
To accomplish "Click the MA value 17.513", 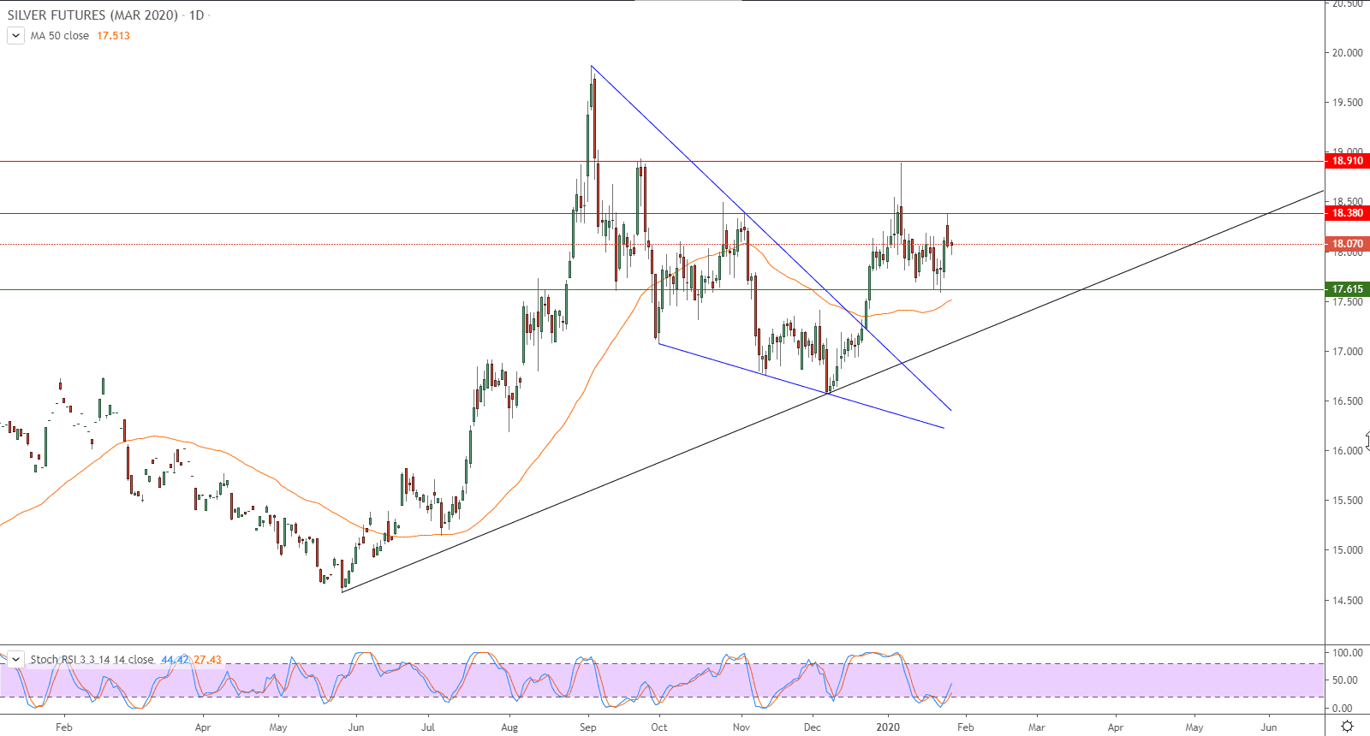I will [x=113, y=36].
